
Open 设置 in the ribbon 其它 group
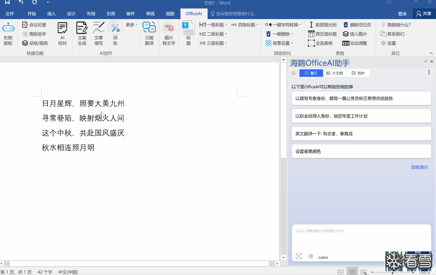coord(388,43)
